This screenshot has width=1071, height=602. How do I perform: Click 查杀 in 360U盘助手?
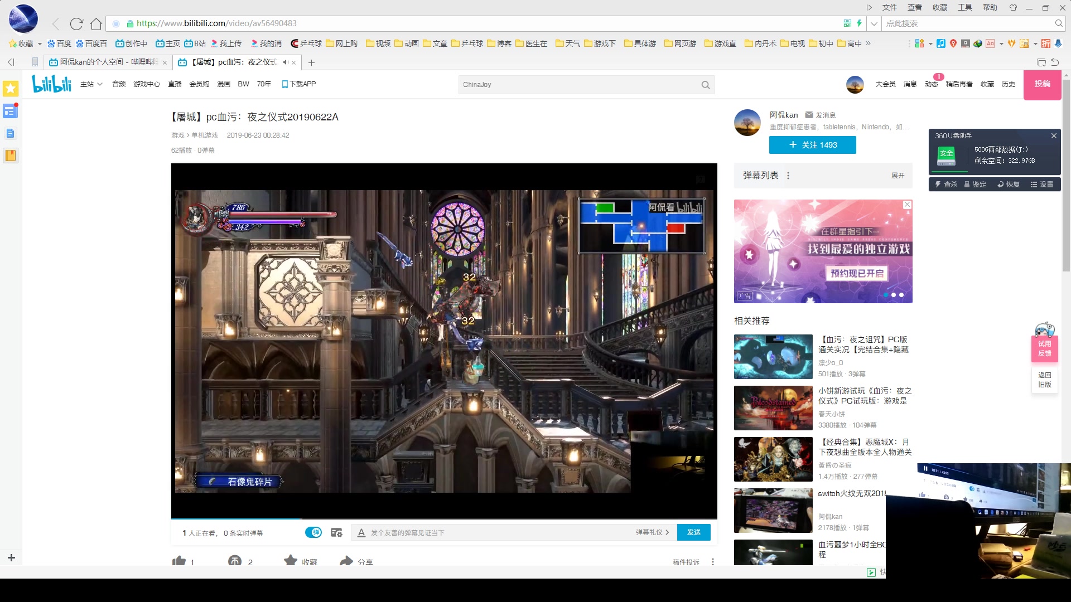pos(946,185)
